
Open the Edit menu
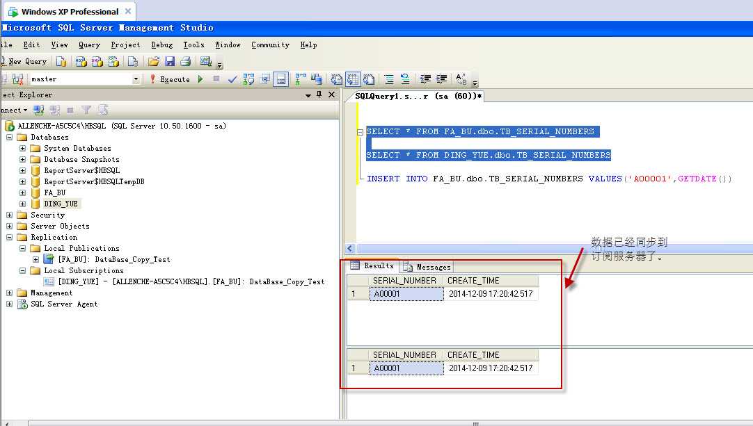tap(32, 44)
